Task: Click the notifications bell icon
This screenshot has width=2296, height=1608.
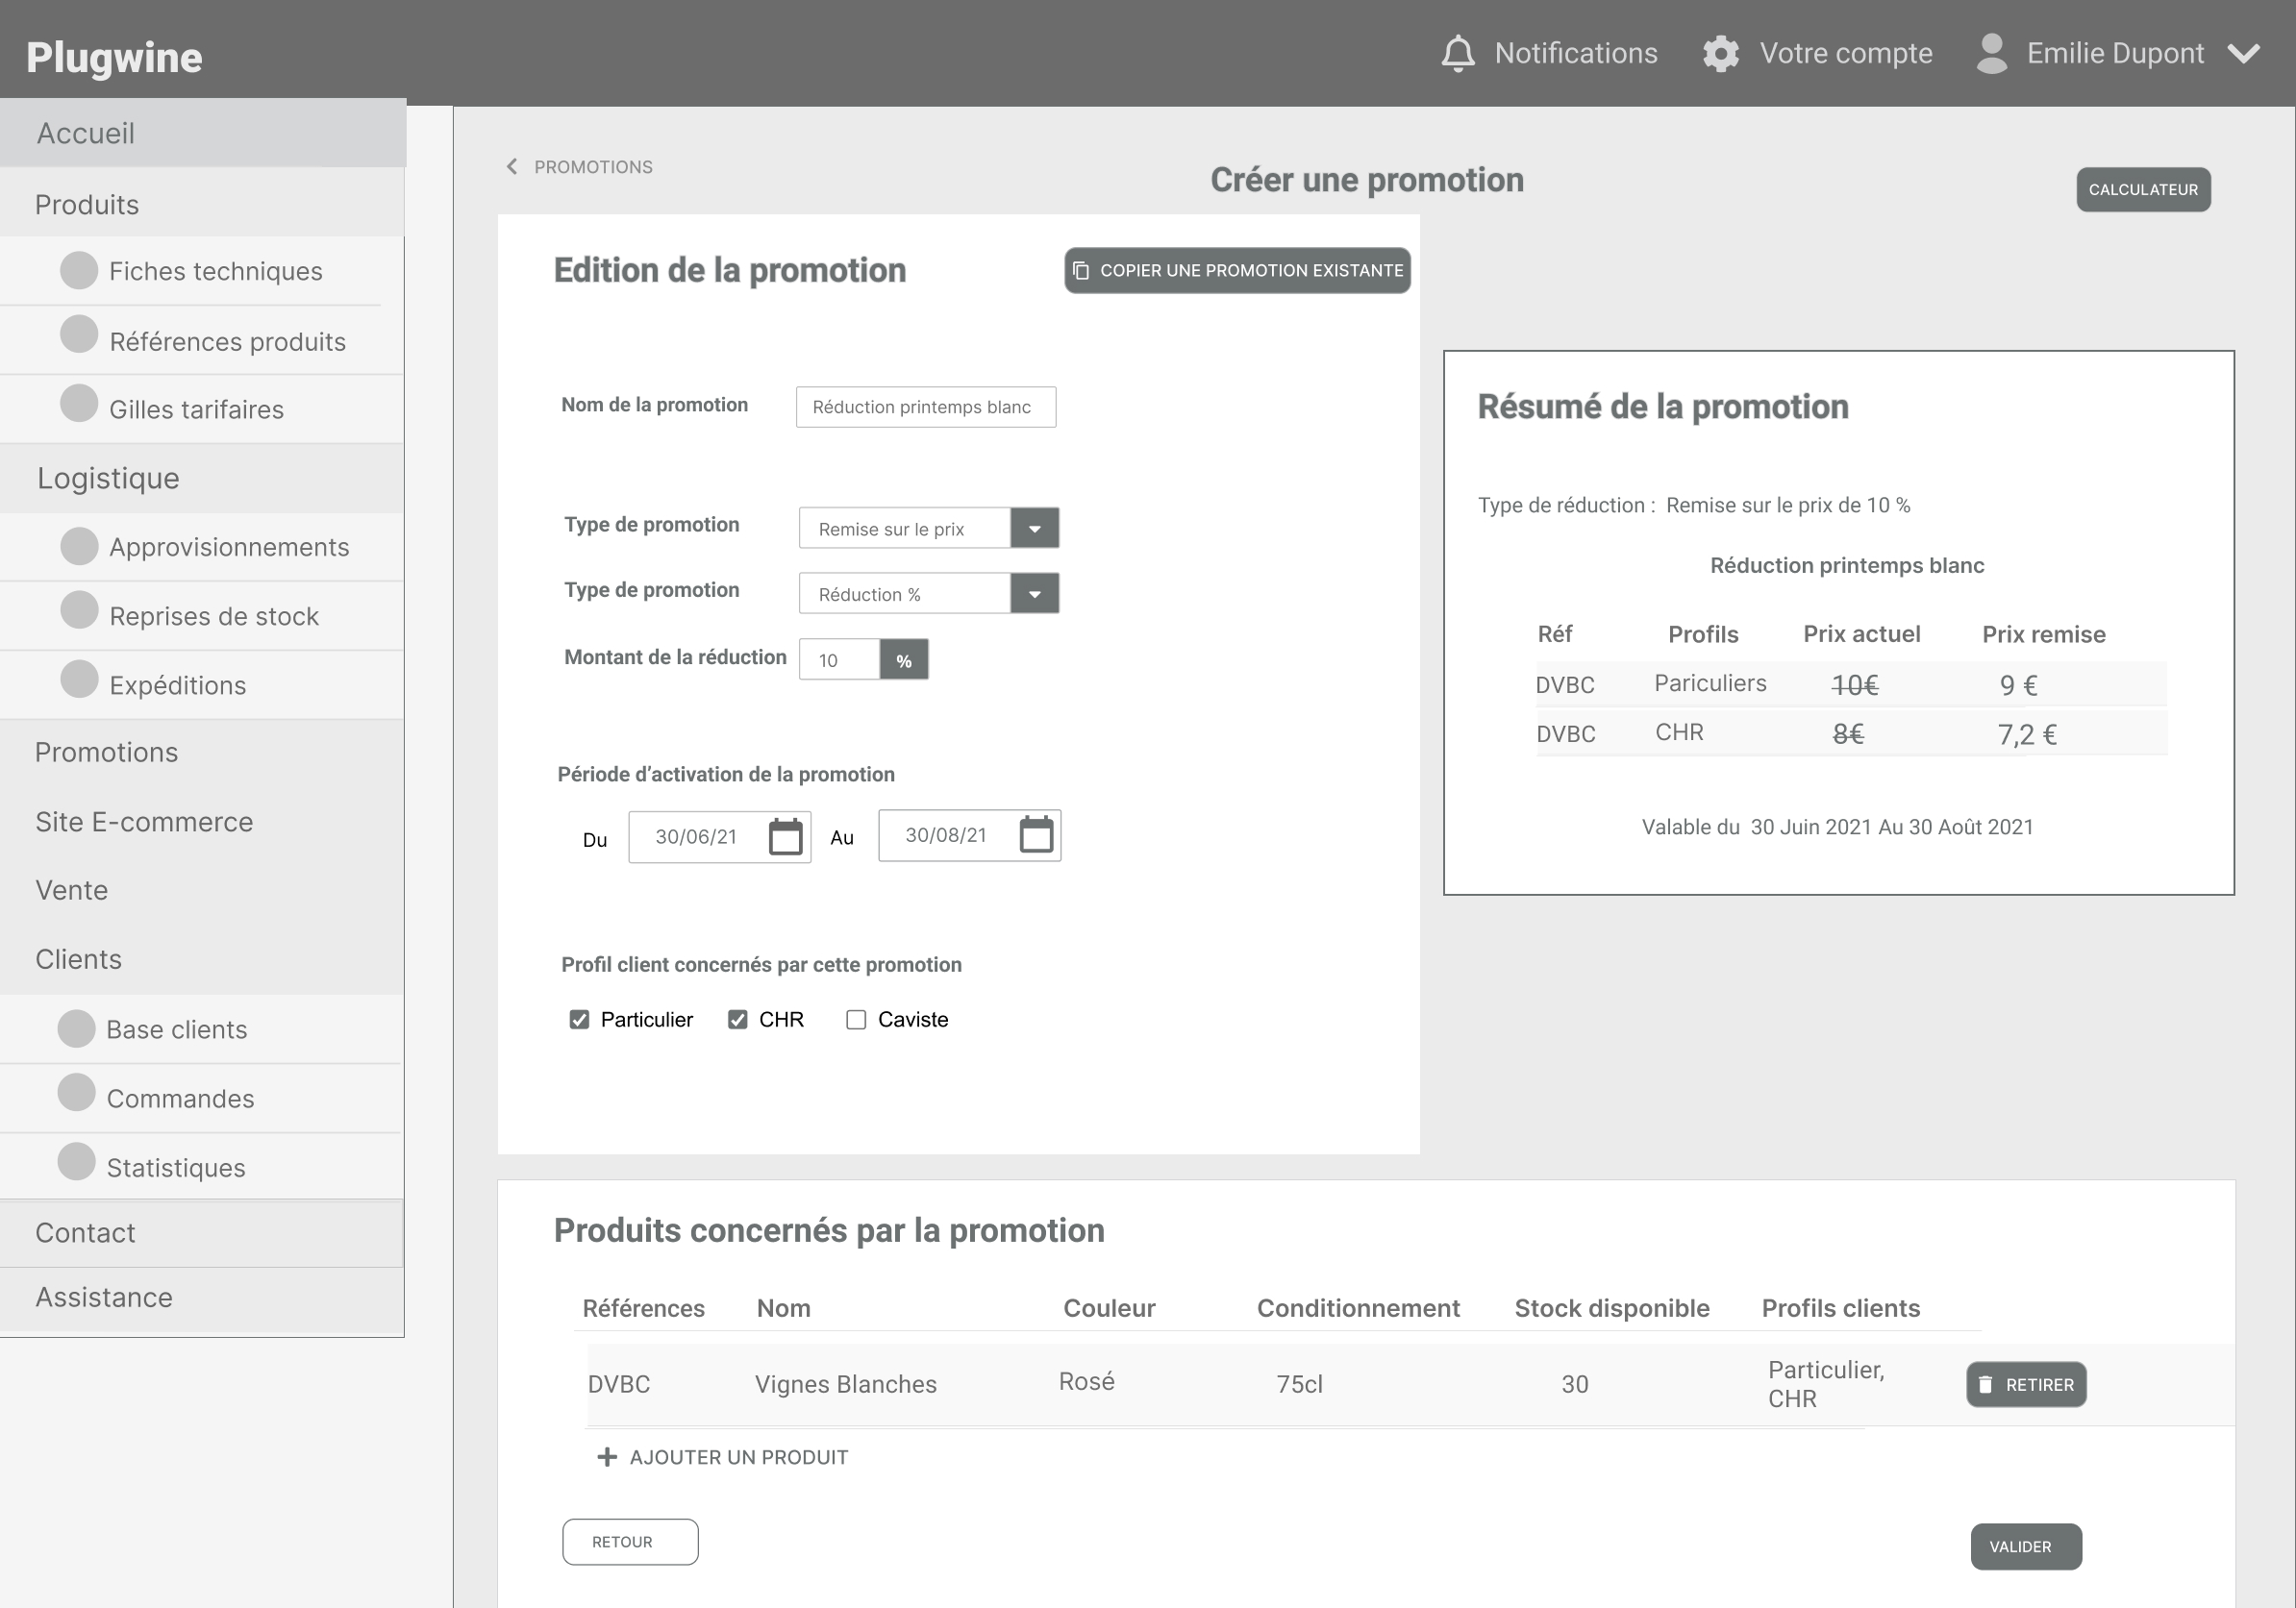Action: [1457, 53]
